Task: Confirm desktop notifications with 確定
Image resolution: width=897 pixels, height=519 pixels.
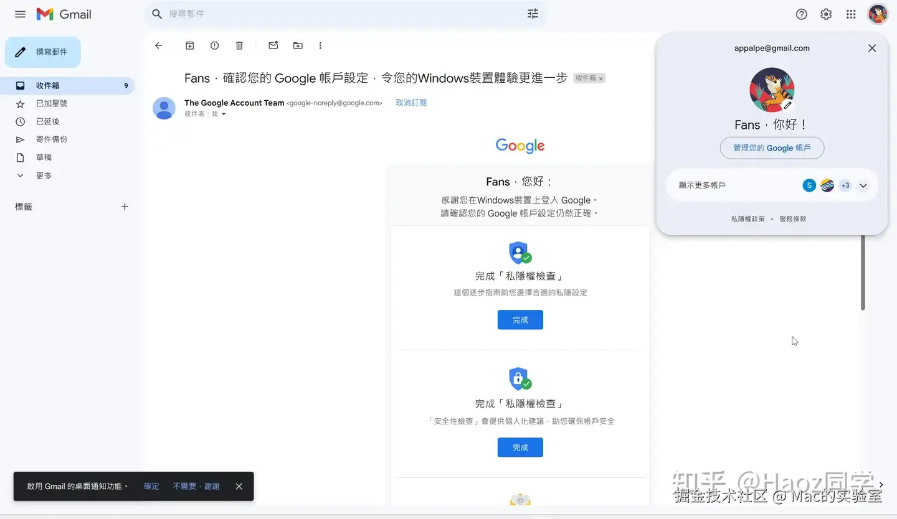Action: click(x=151, y=486)
